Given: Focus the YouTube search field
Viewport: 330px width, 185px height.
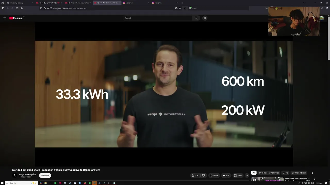Looking at the screenshot, I should point(158,18).
